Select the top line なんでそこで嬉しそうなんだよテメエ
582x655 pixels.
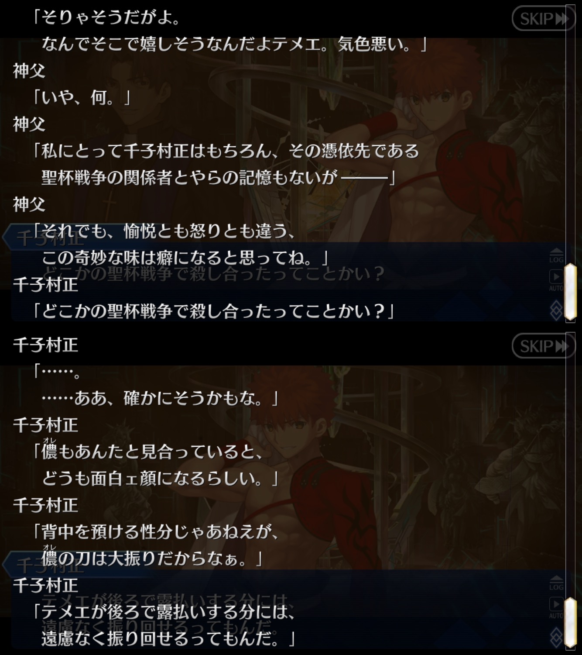[234, 44]
